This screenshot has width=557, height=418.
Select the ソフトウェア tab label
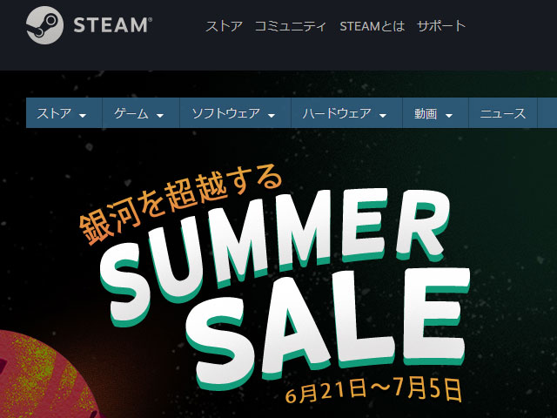pyautogui.click(x=226, y=113)
